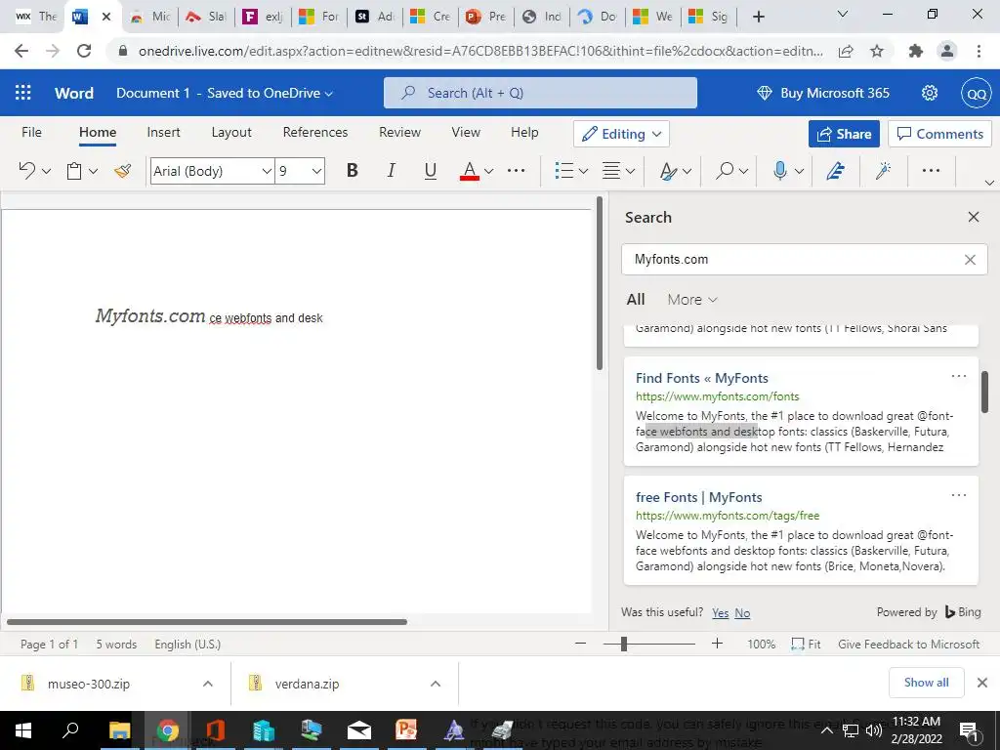
Task: Click the Paste clipboard icon
Action: coord(74,171)
